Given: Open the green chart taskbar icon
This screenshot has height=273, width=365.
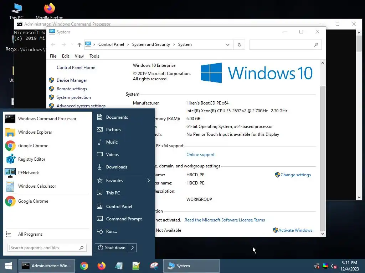Looking at the screenshot, I should tap(136, 266).
